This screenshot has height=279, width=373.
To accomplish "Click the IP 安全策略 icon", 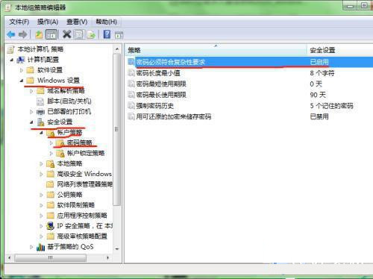I will pyautogui.click(x=50, y=226).
